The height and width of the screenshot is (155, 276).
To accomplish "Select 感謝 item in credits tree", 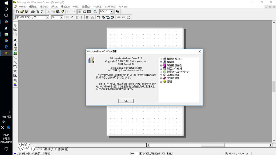I will tap(170, 82).
